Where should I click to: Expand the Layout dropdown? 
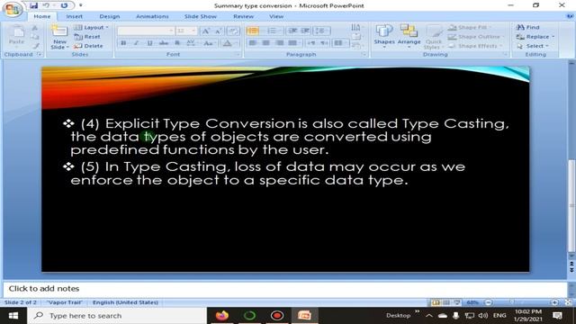click(x=91, y=28)
